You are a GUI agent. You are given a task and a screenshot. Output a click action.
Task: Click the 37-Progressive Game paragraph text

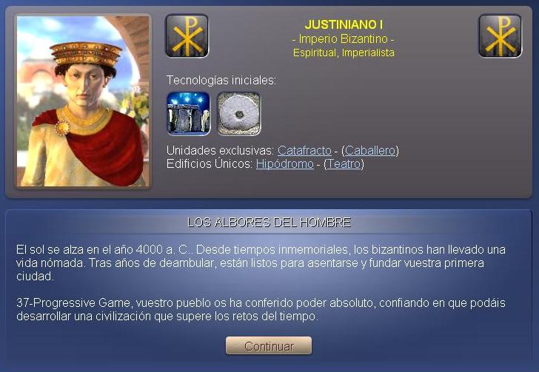click(x=261, y=309)
